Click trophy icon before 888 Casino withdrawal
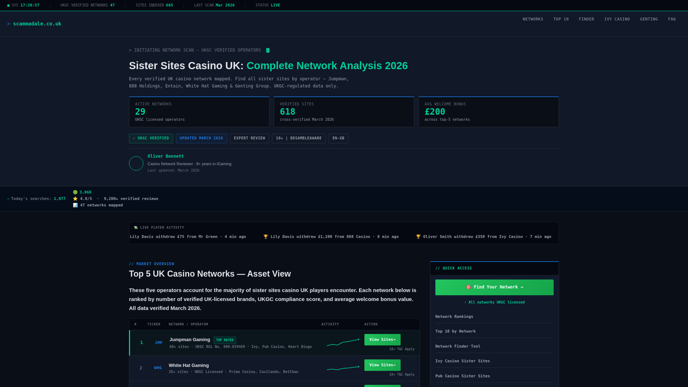 [266, 237]
